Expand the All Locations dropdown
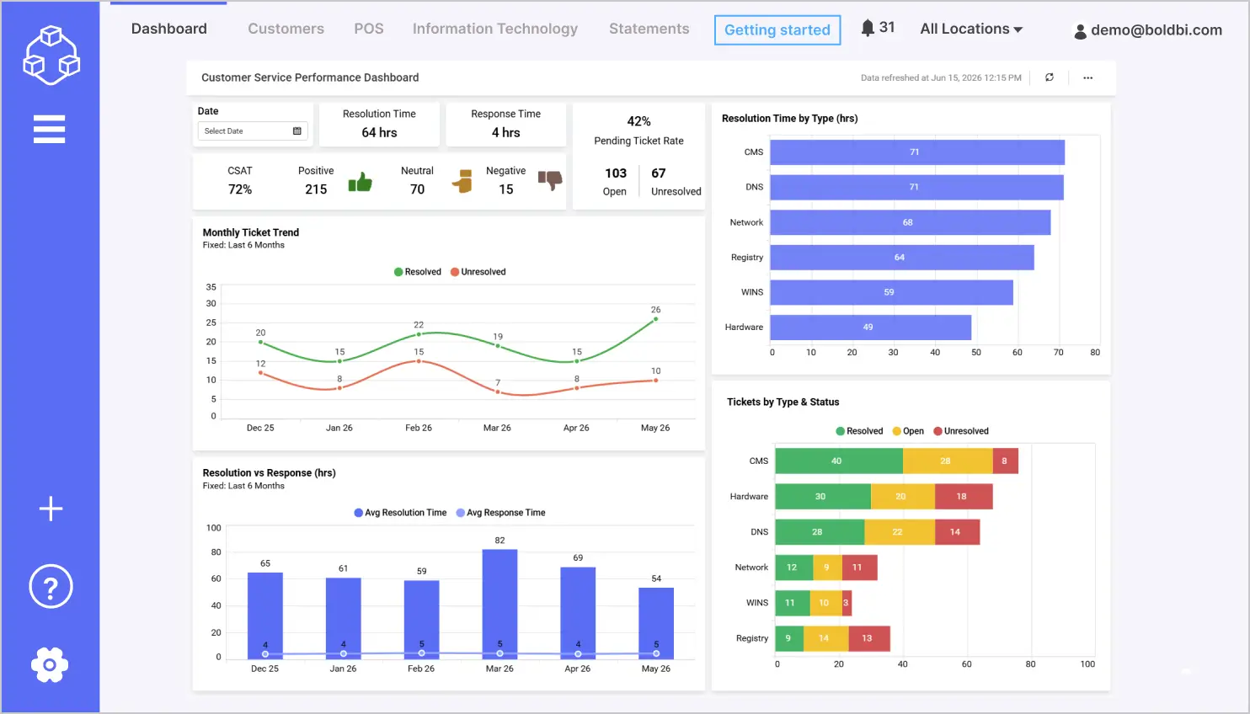1250x714 pixels. click(x=971, y=29)
